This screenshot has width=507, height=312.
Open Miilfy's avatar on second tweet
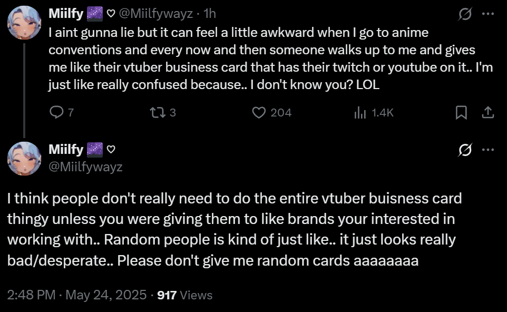click(24, 158)
